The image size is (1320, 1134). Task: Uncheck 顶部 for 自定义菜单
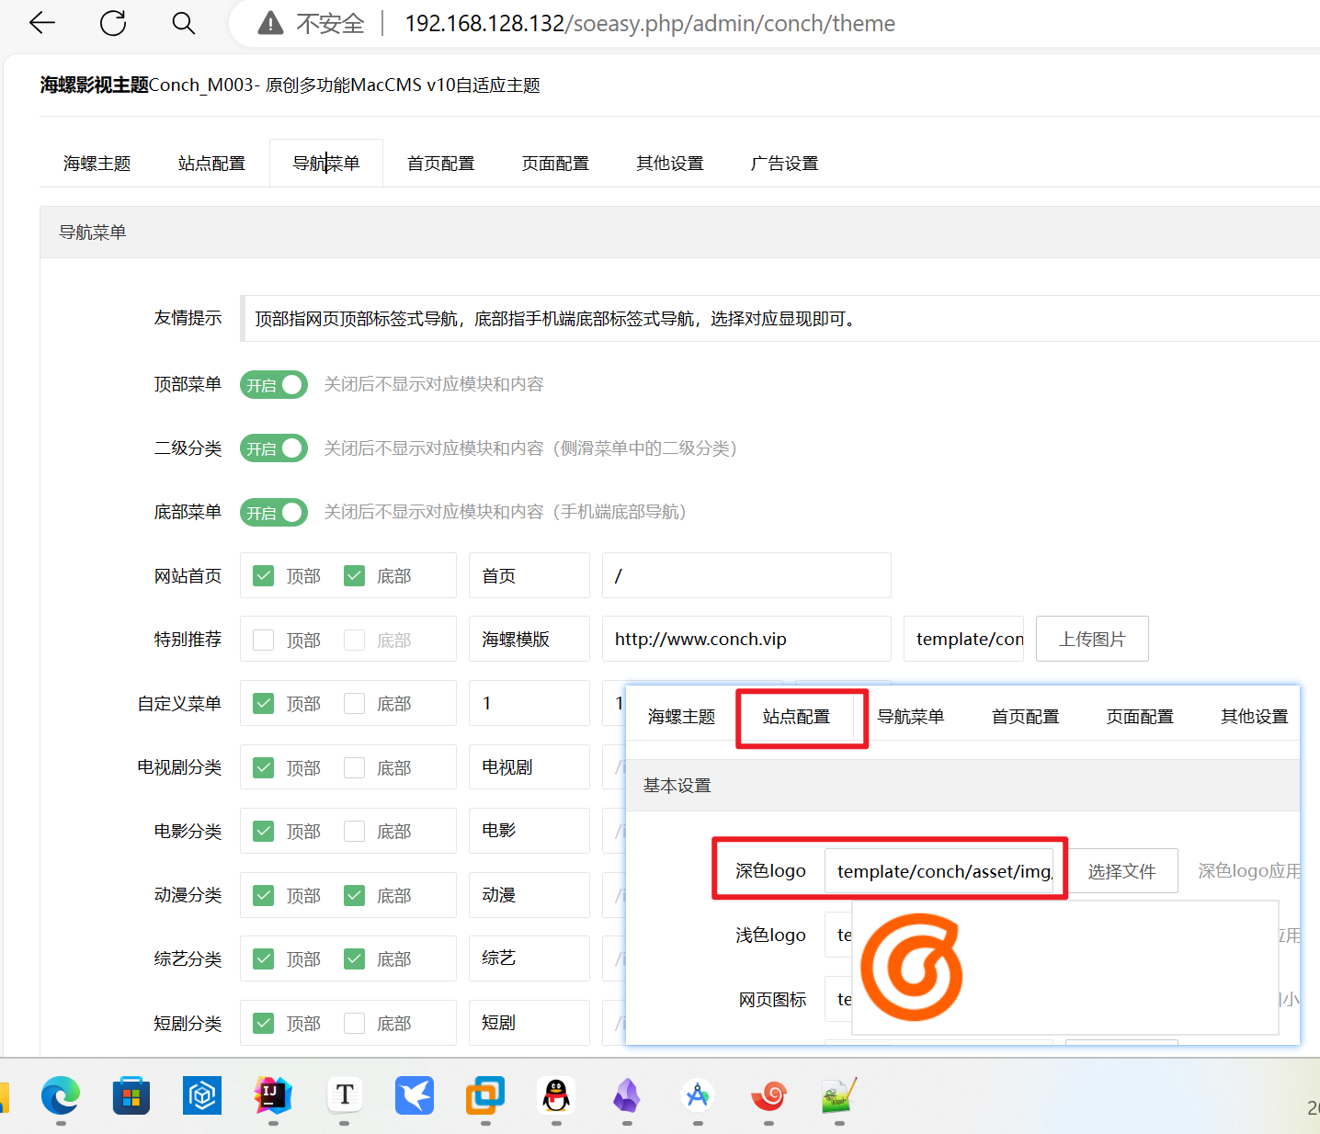[264, 704]
